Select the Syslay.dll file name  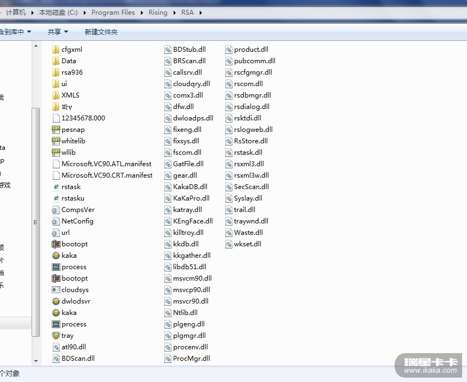(x=248, y=198)
